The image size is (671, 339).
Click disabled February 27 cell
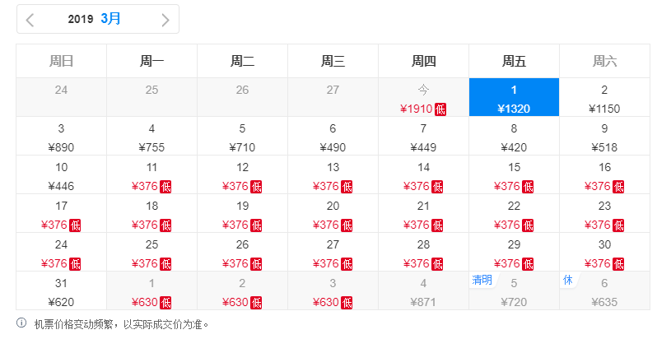pyautogui.click(x=333, y=97)
